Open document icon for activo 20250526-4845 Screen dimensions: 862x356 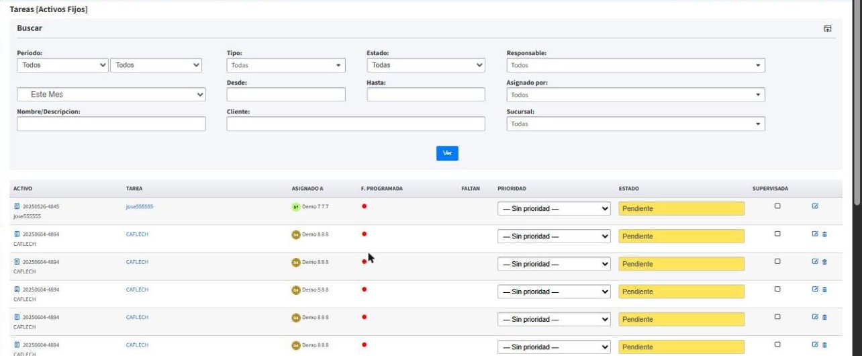click(x=17, y=206)
